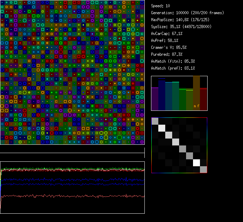
Task: Click the Speed: 10 readout
Action: coord(161,6)
